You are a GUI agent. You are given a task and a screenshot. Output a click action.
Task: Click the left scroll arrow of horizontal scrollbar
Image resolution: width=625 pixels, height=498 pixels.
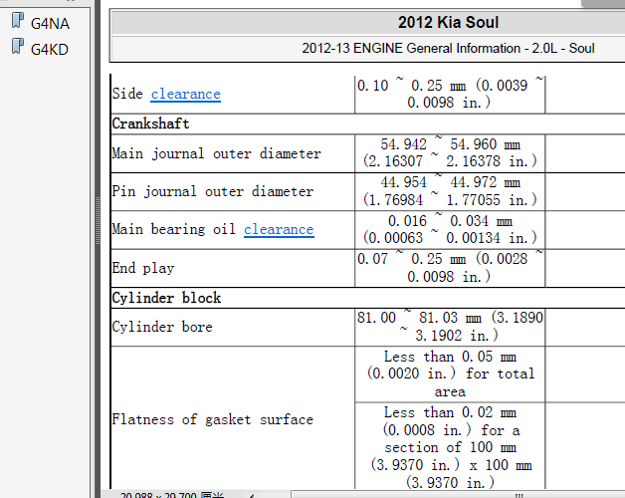(x=252, y=496)
